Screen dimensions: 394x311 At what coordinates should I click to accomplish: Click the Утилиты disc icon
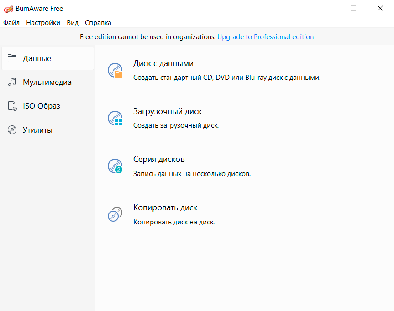click(x=12, y=130)
